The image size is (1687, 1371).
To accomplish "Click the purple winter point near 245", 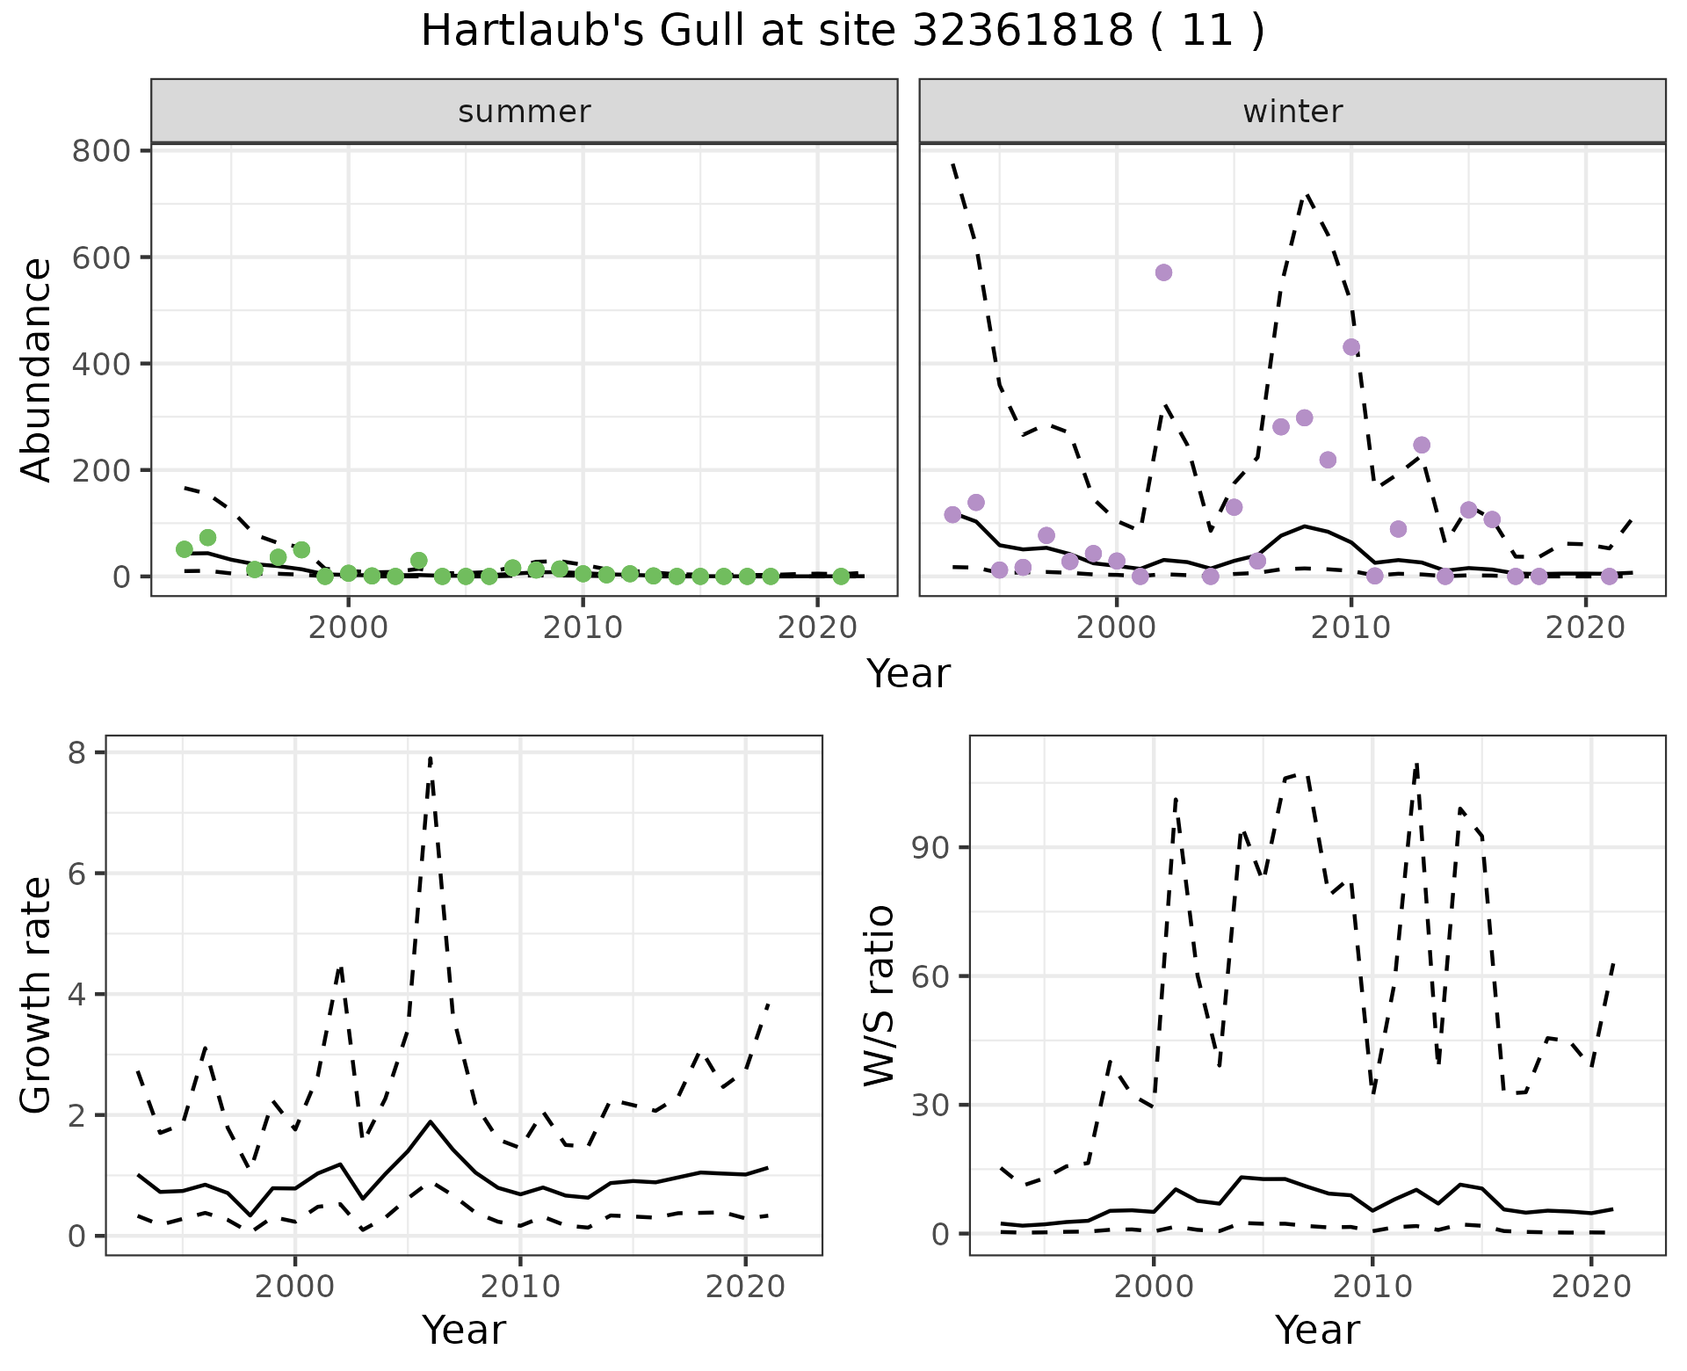I will [1422, 445].
